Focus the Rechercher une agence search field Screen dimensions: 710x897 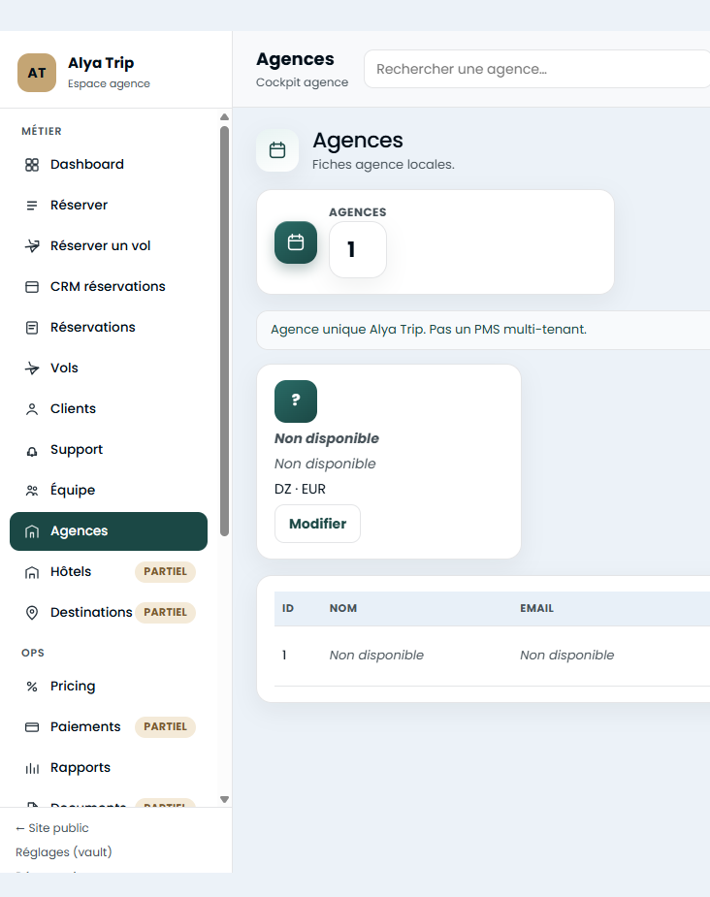click(536, 69)
